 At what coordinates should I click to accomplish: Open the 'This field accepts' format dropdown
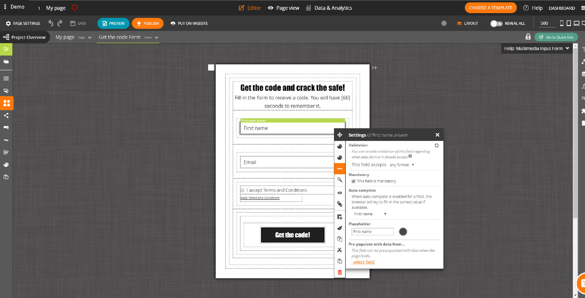(x=402, y=165)
